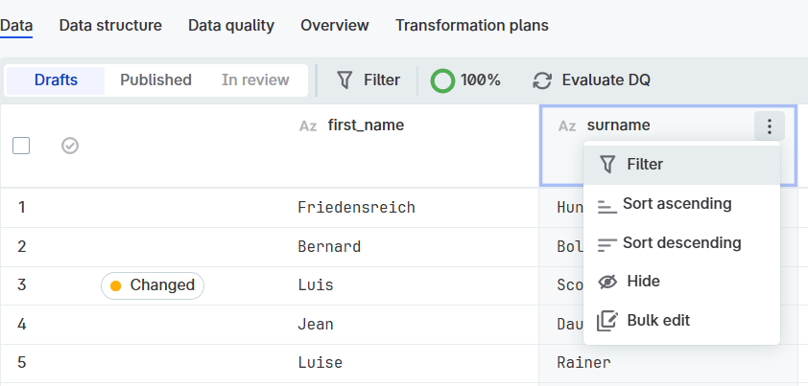Click the Changed status badge on row 3
Screen dimensions: 808x386
coord(153,285)
